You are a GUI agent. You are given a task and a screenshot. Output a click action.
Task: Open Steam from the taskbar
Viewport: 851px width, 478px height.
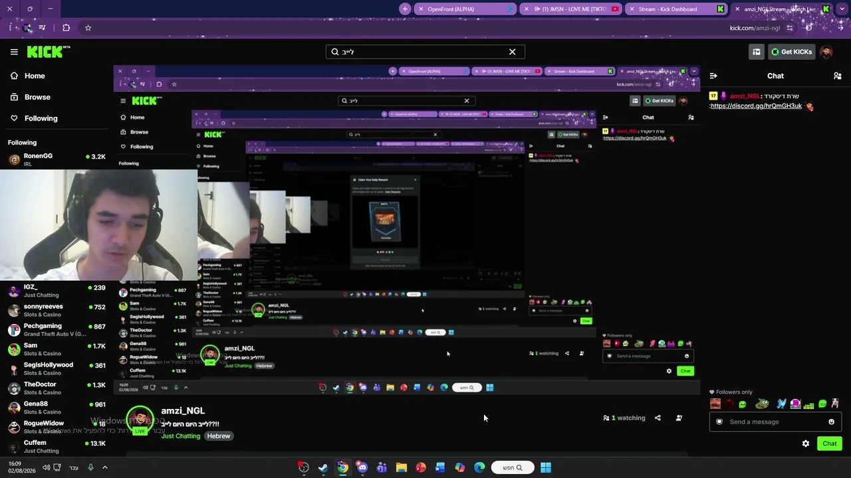tap(322, 467)
